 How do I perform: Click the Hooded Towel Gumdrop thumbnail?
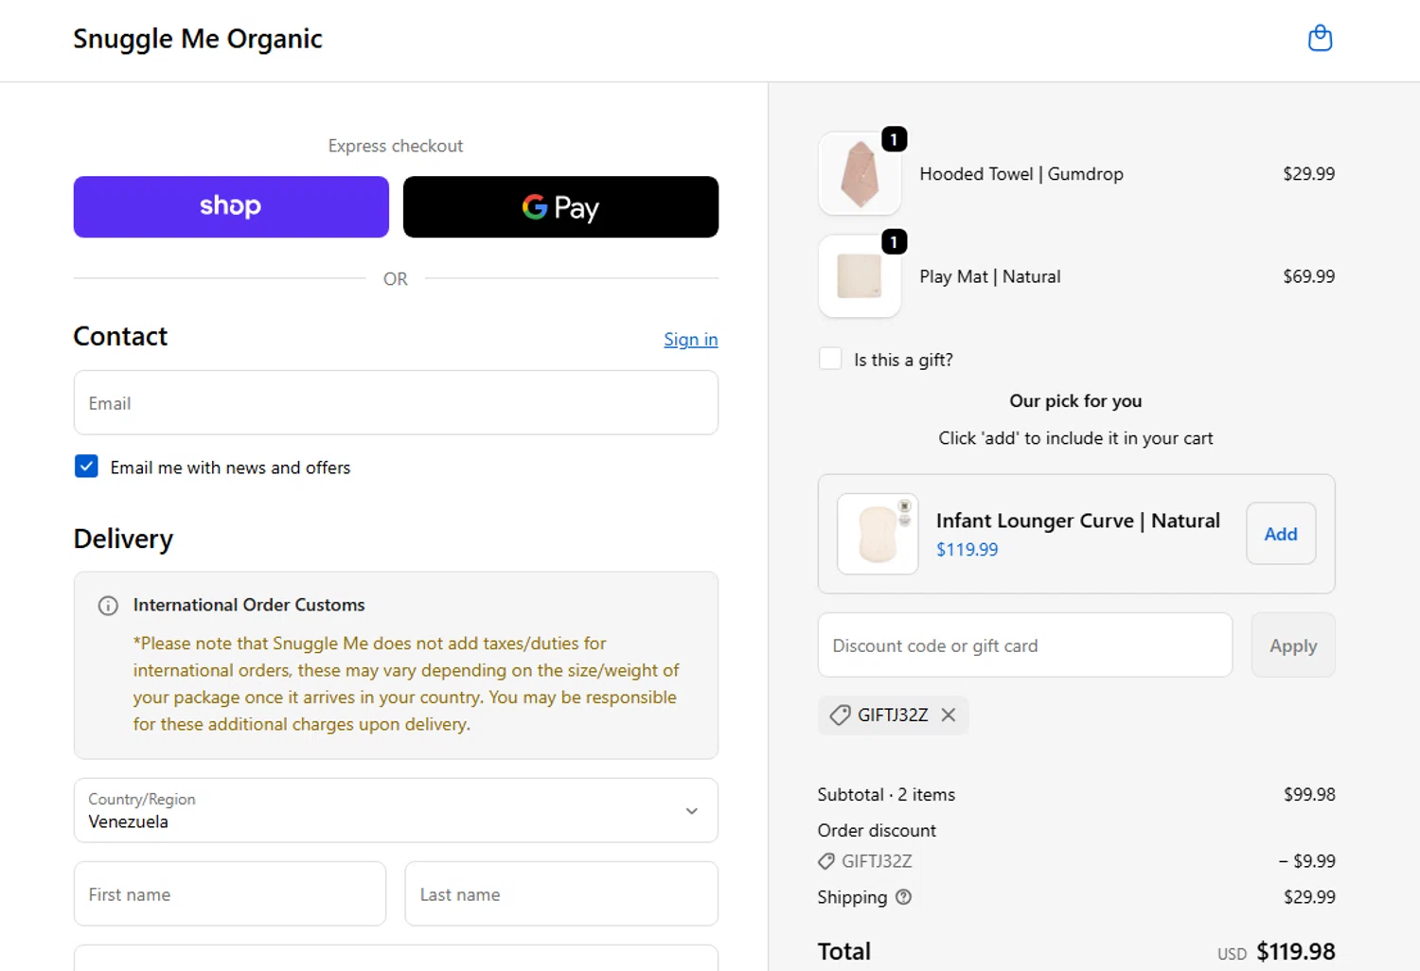pos(860,174)
